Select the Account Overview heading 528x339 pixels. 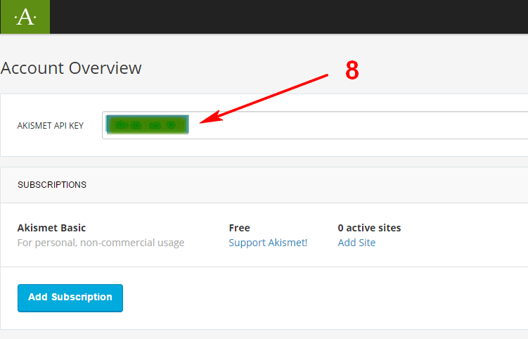coord(71,68)
